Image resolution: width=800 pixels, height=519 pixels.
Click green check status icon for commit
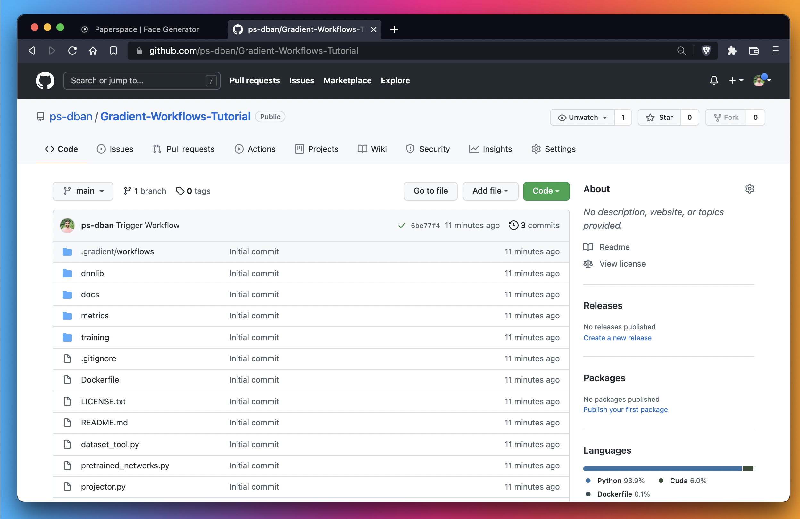pos(401,226)
